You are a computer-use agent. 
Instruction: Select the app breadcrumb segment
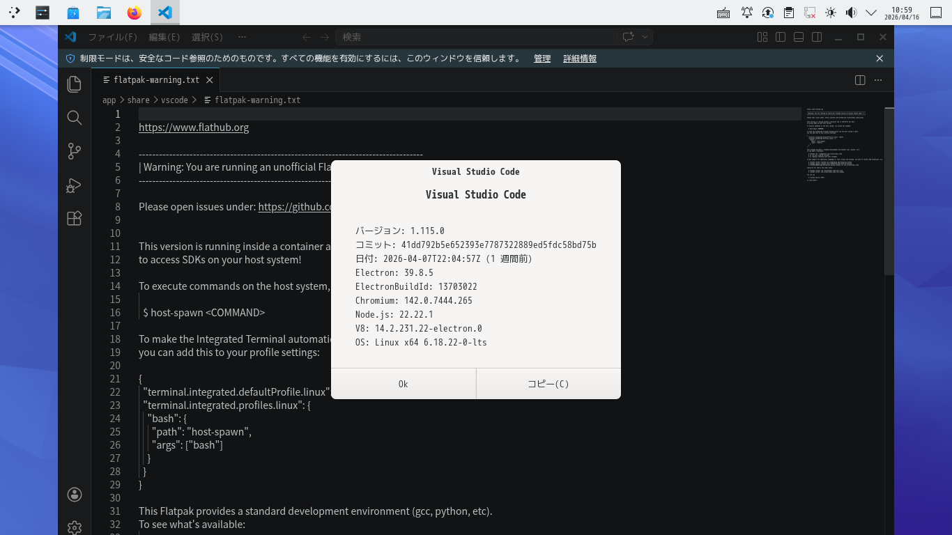[x=109, y=100]
